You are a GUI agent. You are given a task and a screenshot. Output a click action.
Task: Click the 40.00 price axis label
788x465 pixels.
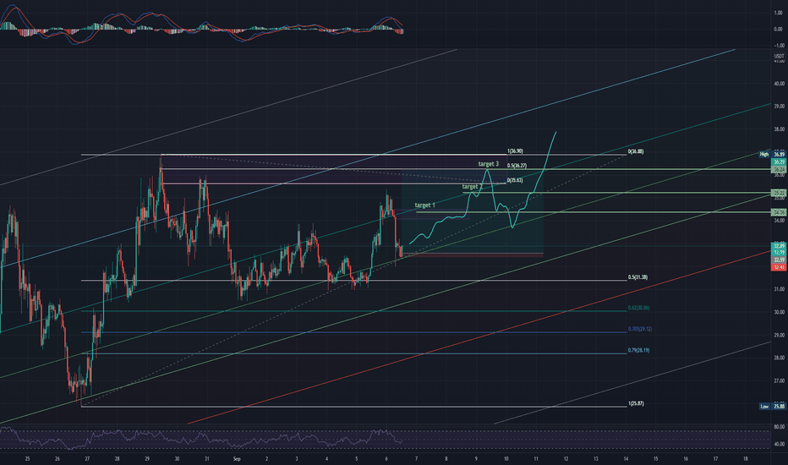coord(779,84)
